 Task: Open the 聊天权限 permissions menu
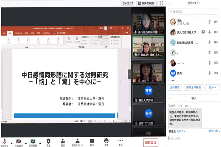(214, 131)
